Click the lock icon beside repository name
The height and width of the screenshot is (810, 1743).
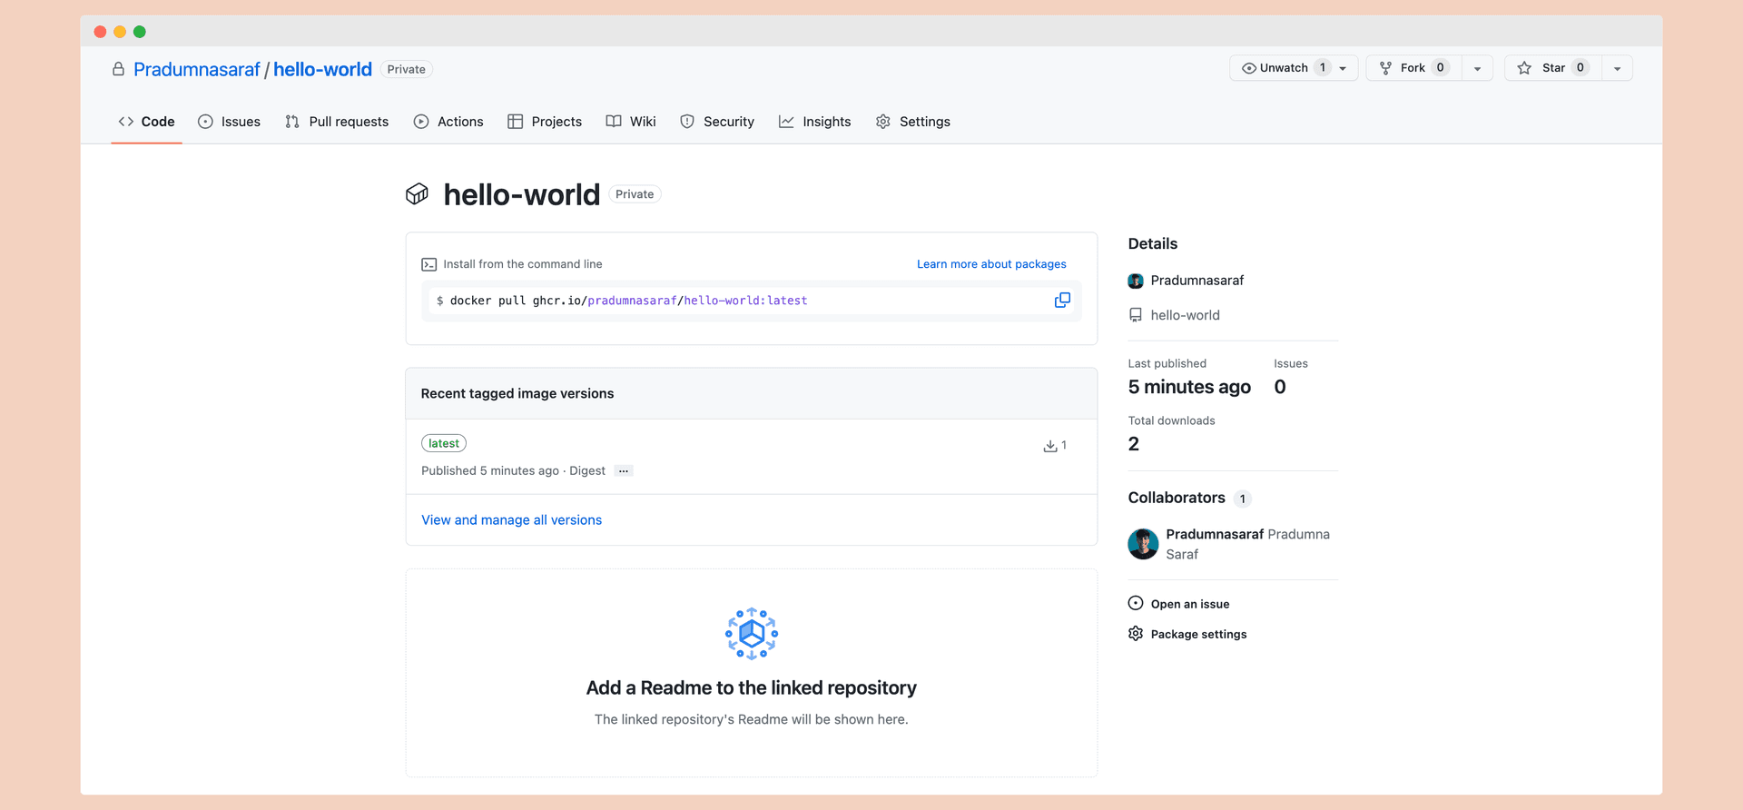click(x=118, y=69)
